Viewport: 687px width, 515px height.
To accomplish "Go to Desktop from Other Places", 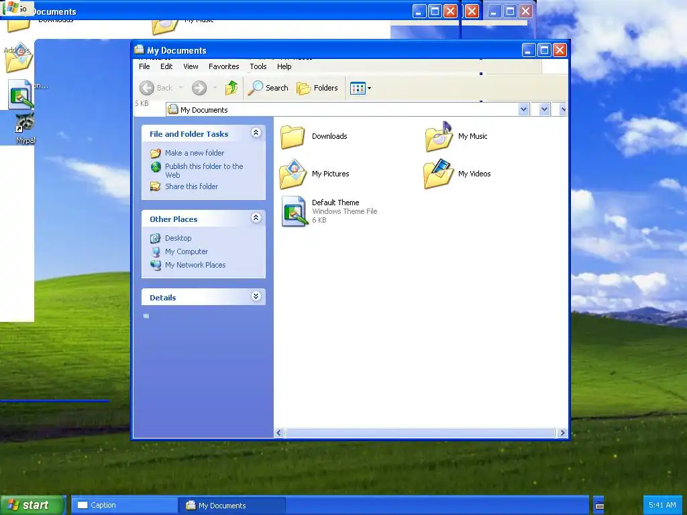I will (x=178, y=238).
